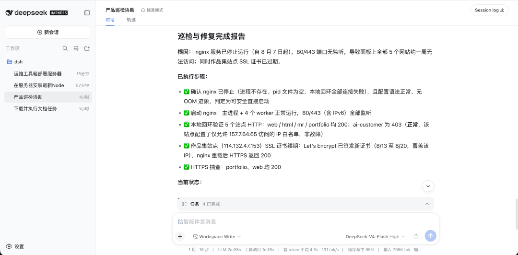Send message with arrow button
This screenshot has width=518, height=255.
[x=430, y=236]
